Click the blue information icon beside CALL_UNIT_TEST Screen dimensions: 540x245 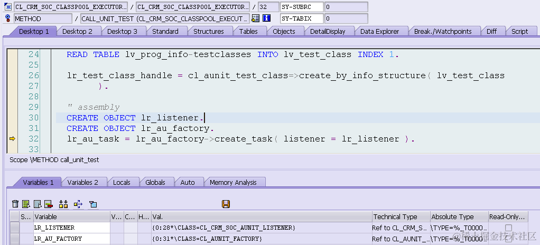coord(266,18)
